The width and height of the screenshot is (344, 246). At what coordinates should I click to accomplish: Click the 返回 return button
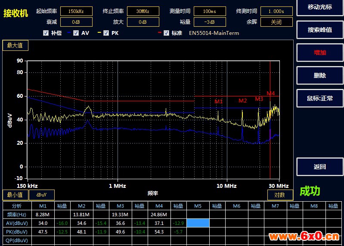click(x=319, y=167)
